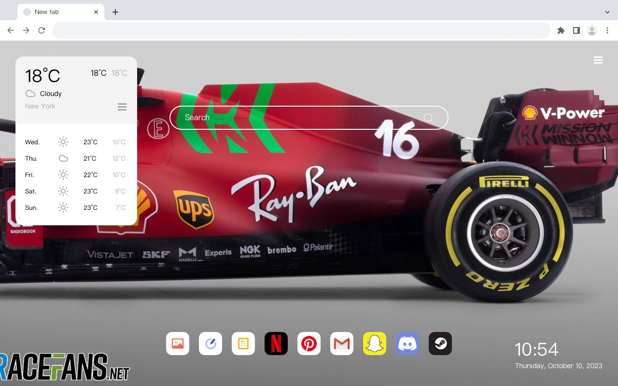The image size is (618, 386).
Task: Open the Snapchat shortcut
Action: click(x=375, y=344)
